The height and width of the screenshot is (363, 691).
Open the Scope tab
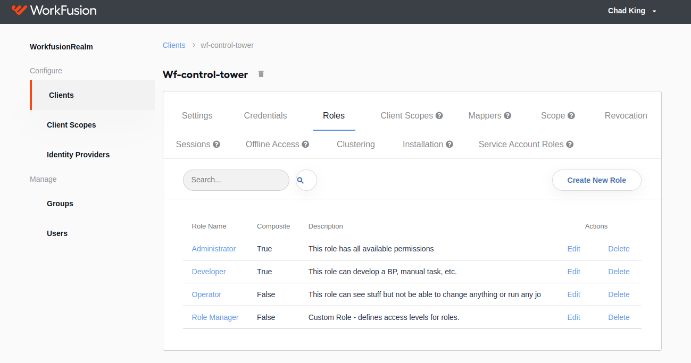[x=553, y=115]
